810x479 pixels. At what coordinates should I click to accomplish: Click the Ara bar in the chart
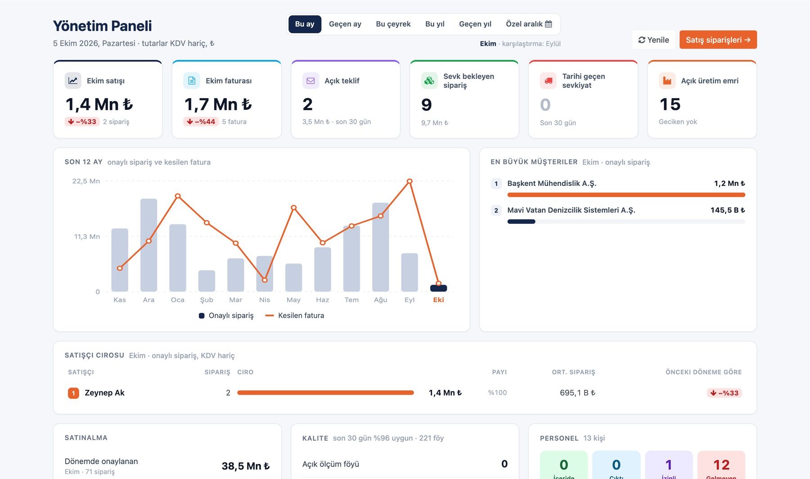(x=149, y=245)
